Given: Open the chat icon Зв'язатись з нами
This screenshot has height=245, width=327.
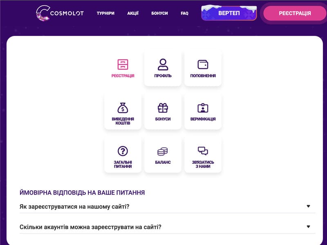Looking at the screenshot, I should tap(203, 153).
